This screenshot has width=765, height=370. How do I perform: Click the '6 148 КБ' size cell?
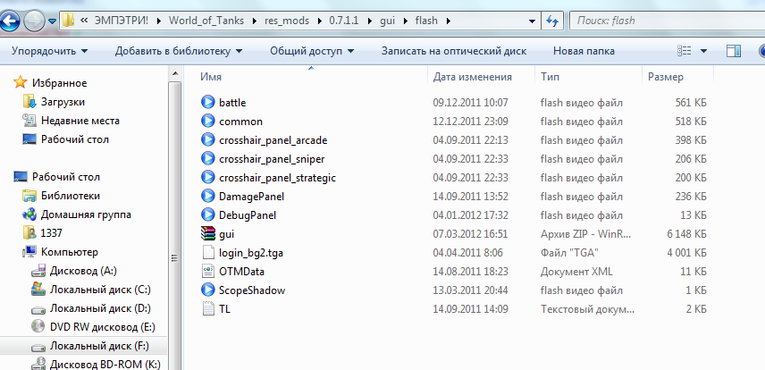[686, 234]
